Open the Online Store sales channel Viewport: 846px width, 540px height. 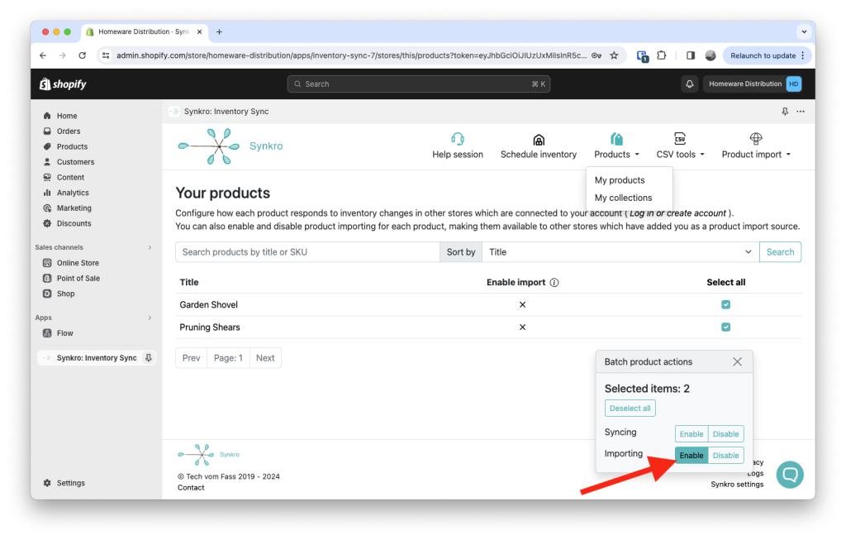[x=78, y=263]
